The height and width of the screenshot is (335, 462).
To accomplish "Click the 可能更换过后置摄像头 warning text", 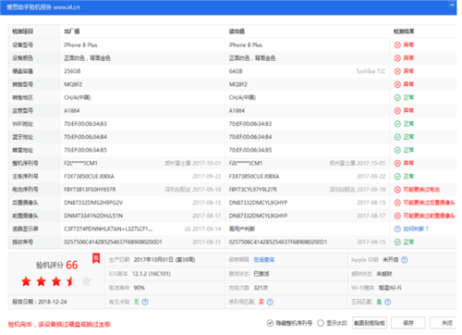I will [429, 203].
